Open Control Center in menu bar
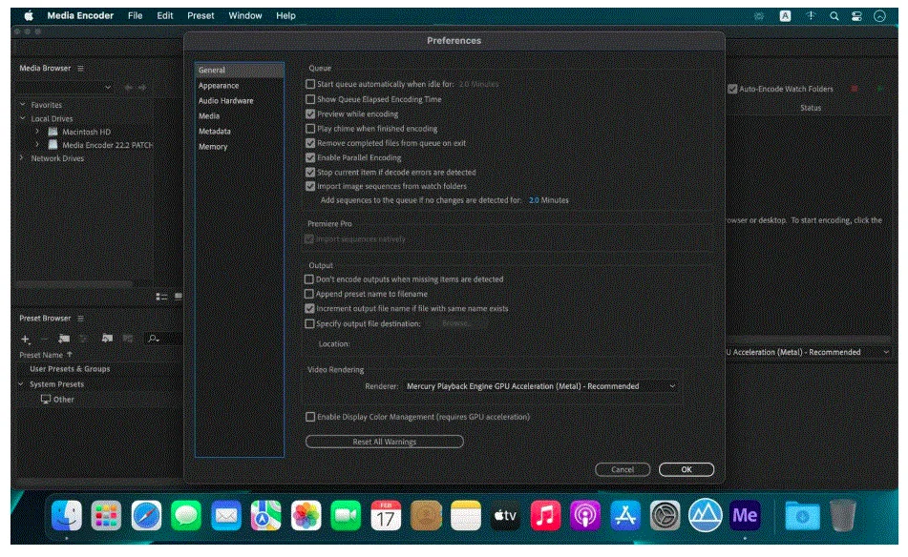The image size is (908, 557). click(x=856, y=16)
